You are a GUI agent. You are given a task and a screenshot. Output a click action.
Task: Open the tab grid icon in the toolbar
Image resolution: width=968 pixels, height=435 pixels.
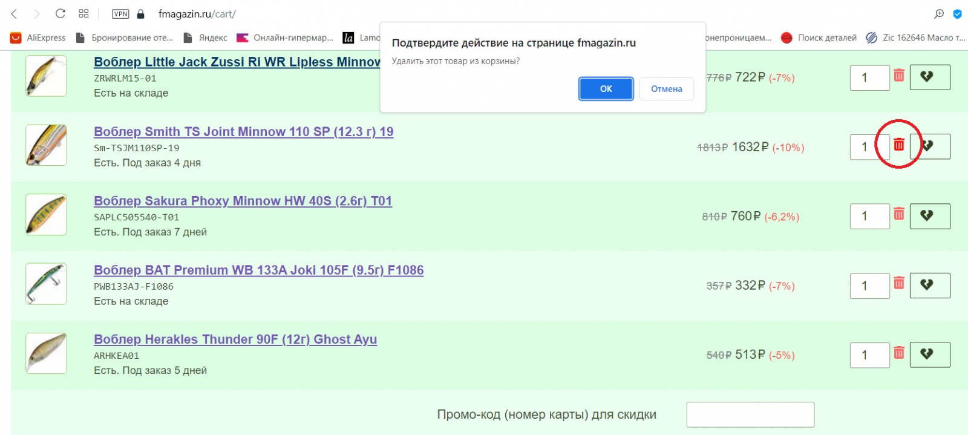(83, 13)
